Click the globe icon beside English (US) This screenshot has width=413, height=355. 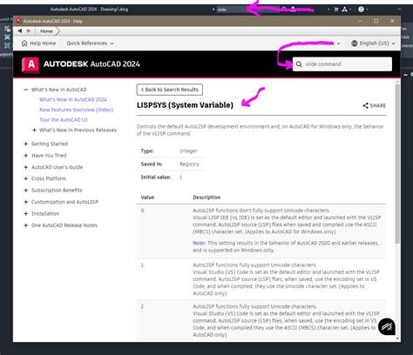point(355,44)
